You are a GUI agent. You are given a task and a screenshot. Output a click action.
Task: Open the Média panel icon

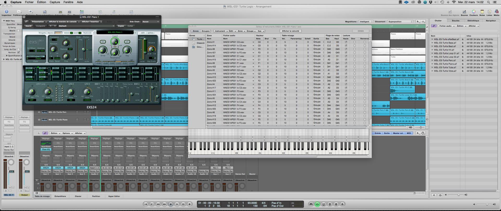(x=497, y=12)
